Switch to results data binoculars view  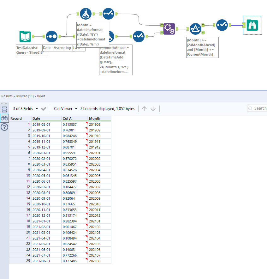[x=4, y=118]
